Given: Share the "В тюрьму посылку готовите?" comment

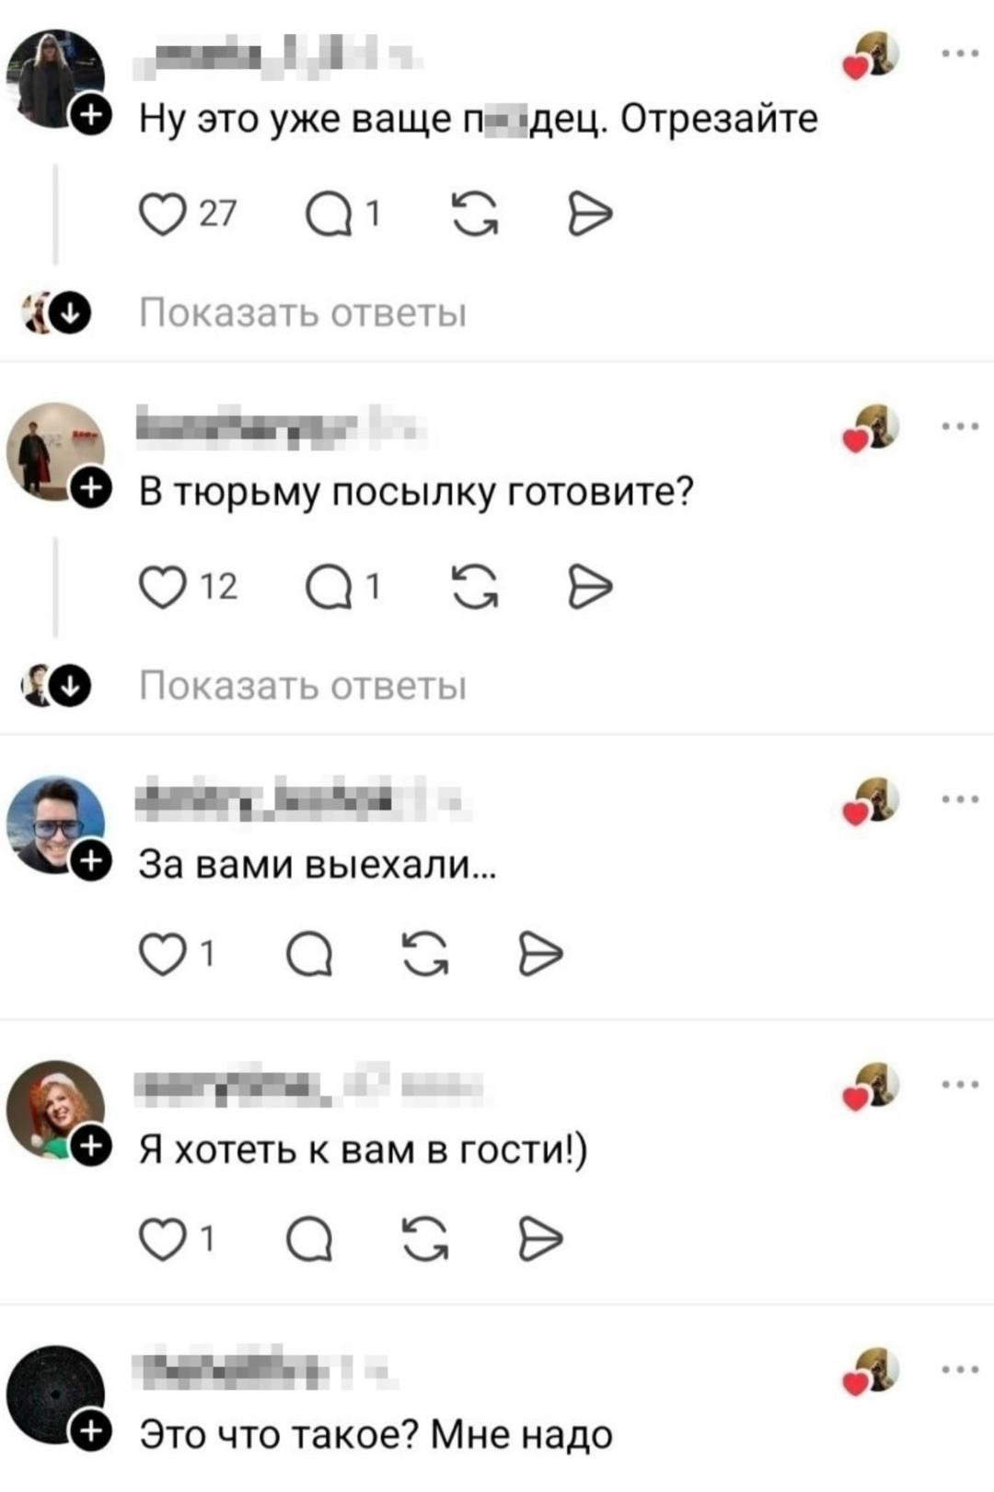Looking at the screenshot, I should [x=589, y=588].
